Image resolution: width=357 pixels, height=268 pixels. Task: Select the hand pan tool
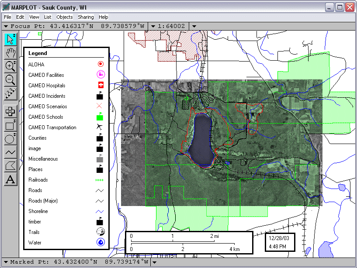click(x=10, y=53)
